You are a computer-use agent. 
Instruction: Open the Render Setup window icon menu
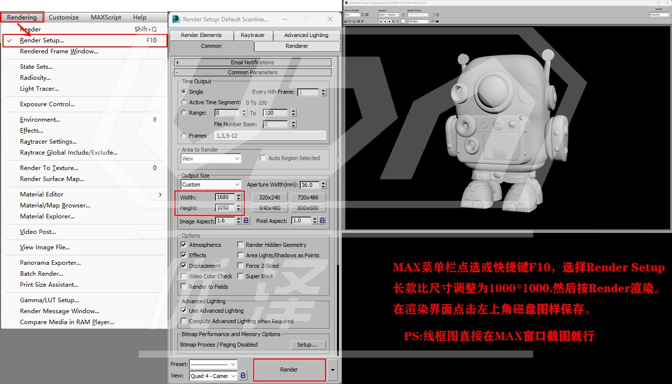(176, 19)
